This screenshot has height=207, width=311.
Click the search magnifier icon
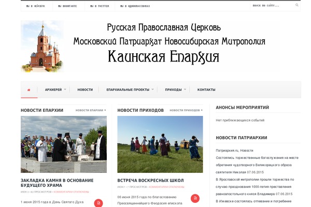[297, 5]
